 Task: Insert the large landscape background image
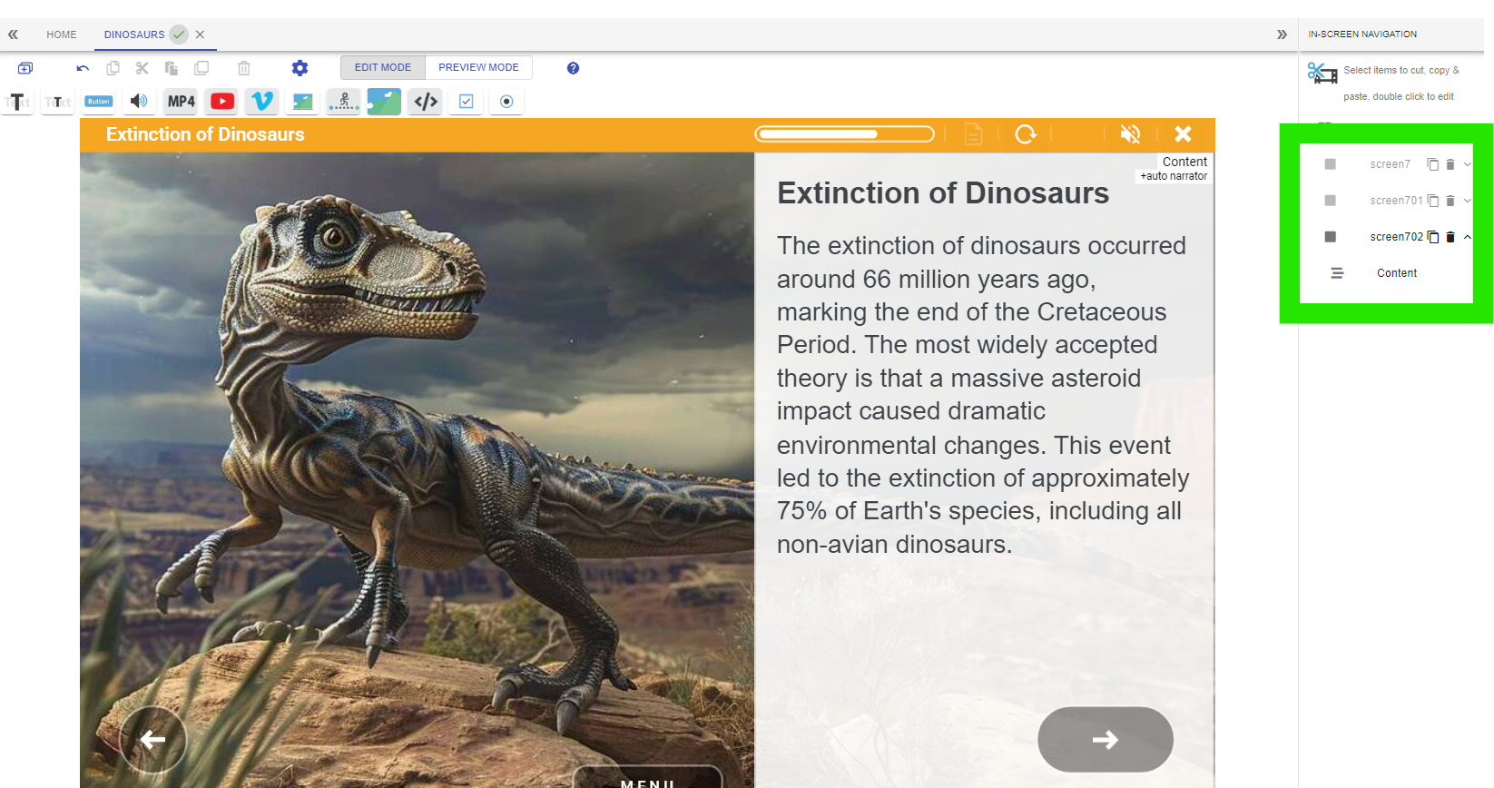384,102
